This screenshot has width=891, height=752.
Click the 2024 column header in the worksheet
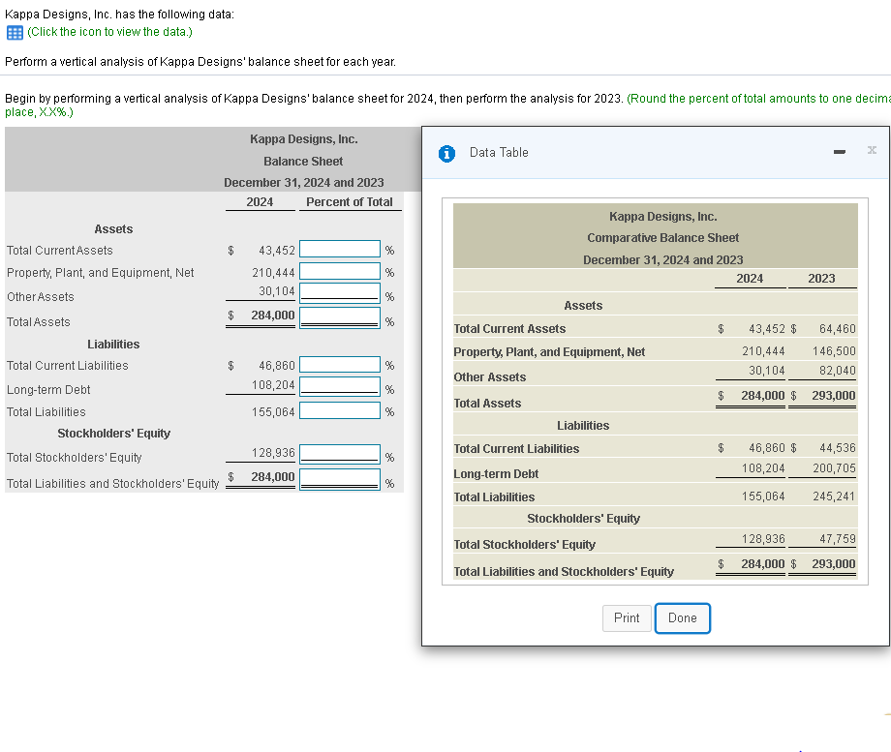[260, 201]
